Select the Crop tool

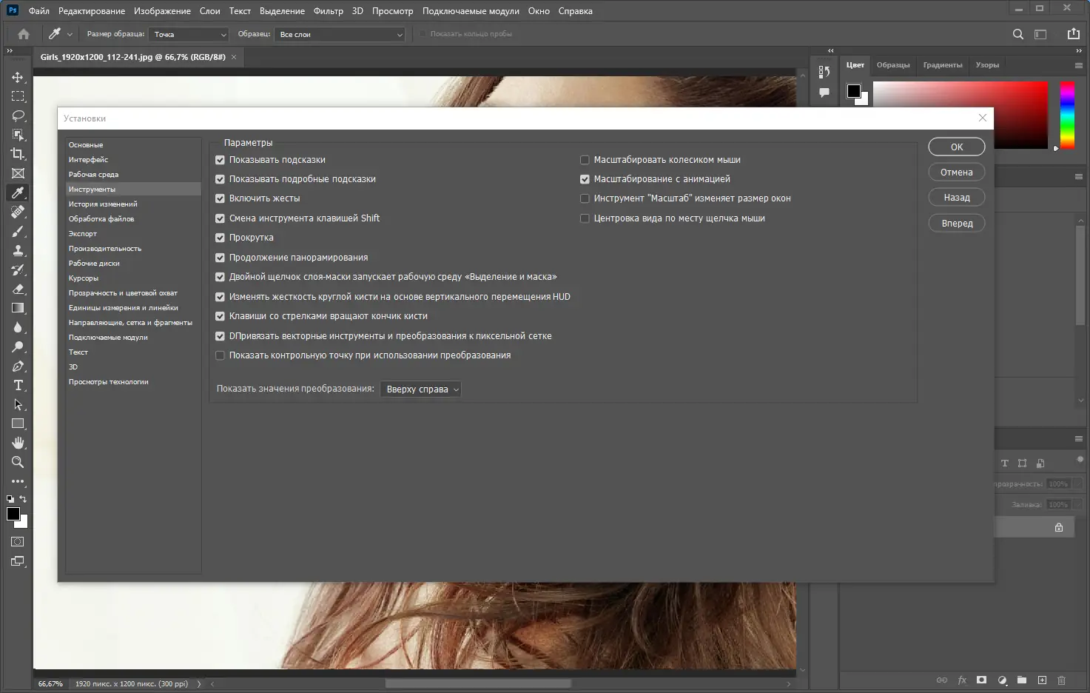coord(18,154)
